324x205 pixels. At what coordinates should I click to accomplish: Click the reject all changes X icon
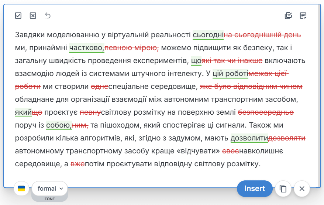(33, 15)
